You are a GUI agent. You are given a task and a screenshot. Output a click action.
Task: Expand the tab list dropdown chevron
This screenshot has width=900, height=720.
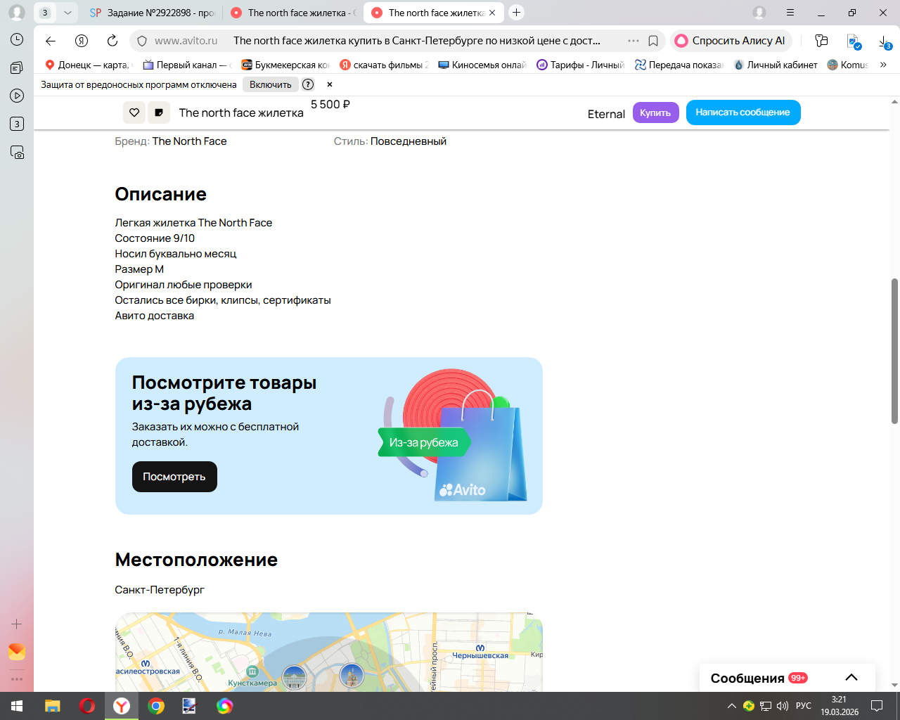coord(67,13)
